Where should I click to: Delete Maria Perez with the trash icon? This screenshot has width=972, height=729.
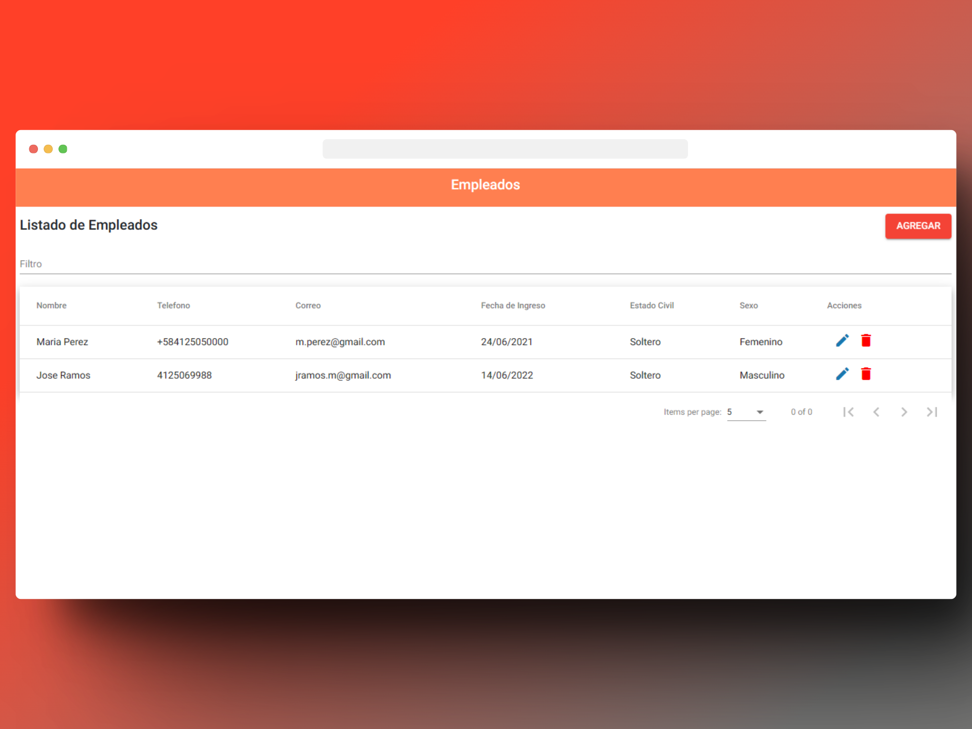(x=866, y=341)
